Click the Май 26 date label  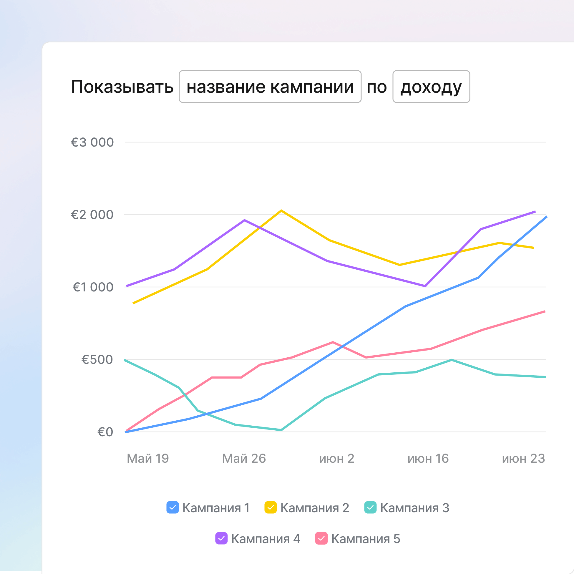coord(244,458)
